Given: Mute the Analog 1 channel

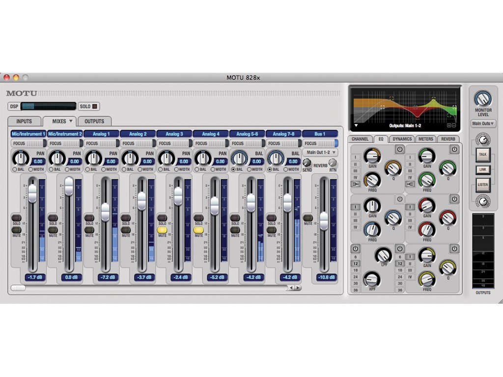Looking at the screenshot, I should pyautogui.click(x=89, y=230).
